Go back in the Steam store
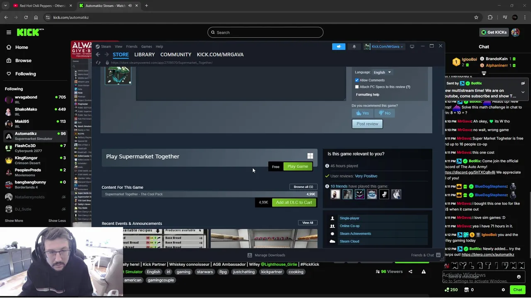 tap(98, 55)
